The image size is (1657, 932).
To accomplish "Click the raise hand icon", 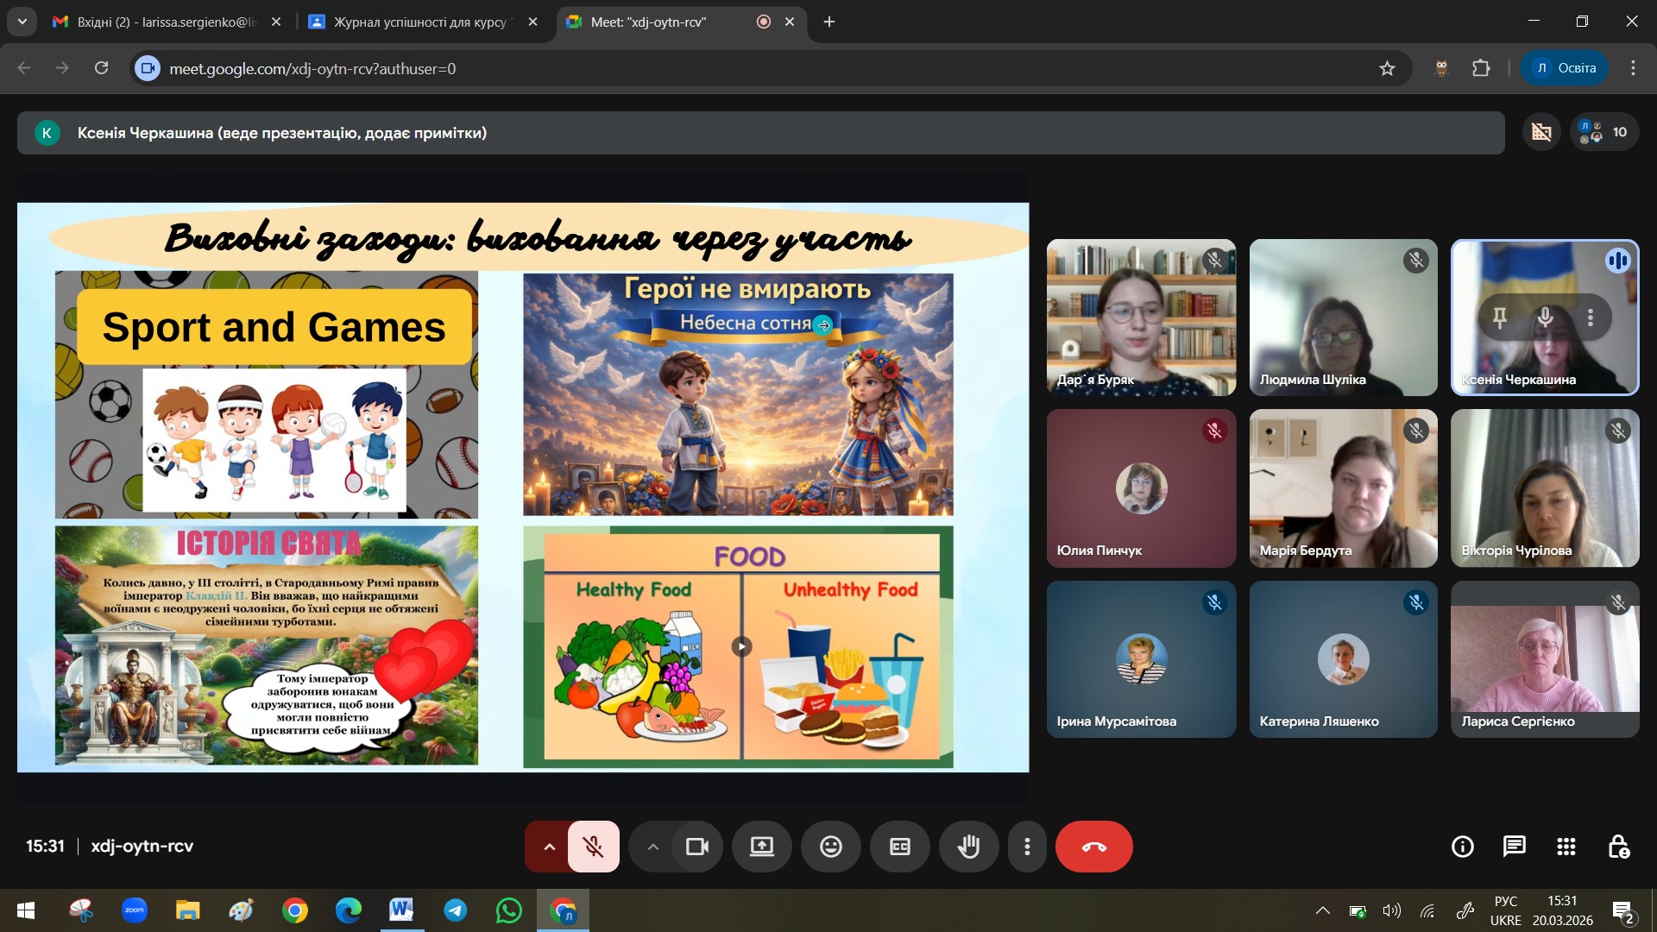I will 968,847.
